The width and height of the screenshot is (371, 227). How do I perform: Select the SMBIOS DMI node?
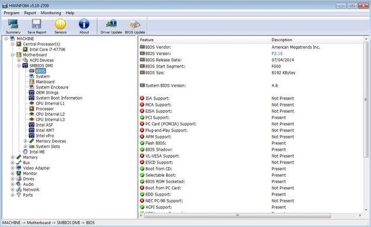(41, 66)
